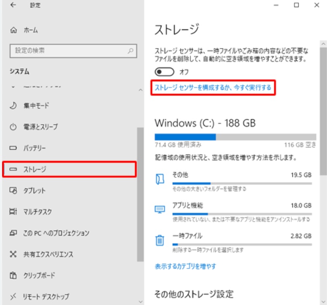Click the 116 GB 空き text
The width and height of the screenshot is (327, 305).
[x=300, y=144]
